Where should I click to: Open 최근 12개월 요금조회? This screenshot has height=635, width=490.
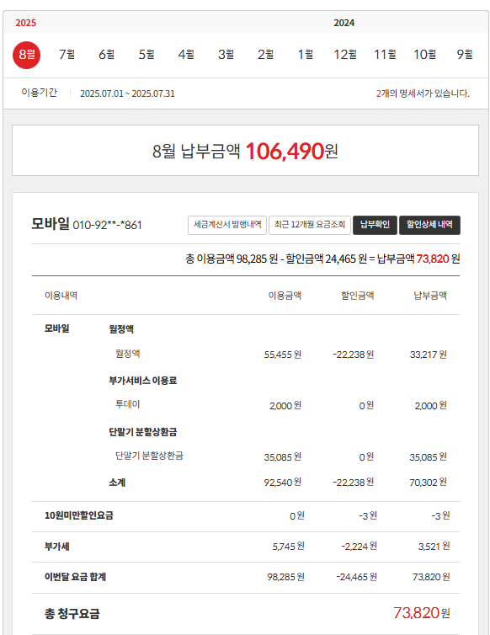point(310,225)
